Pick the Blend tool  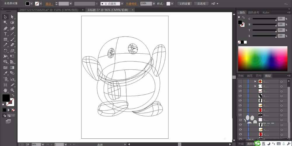[12, 73]
